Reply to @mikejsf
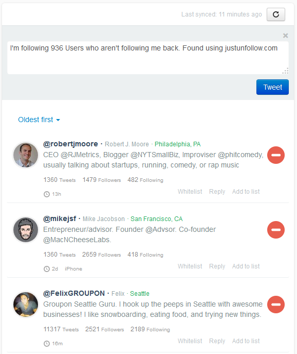297x354 pixels. 217,266
